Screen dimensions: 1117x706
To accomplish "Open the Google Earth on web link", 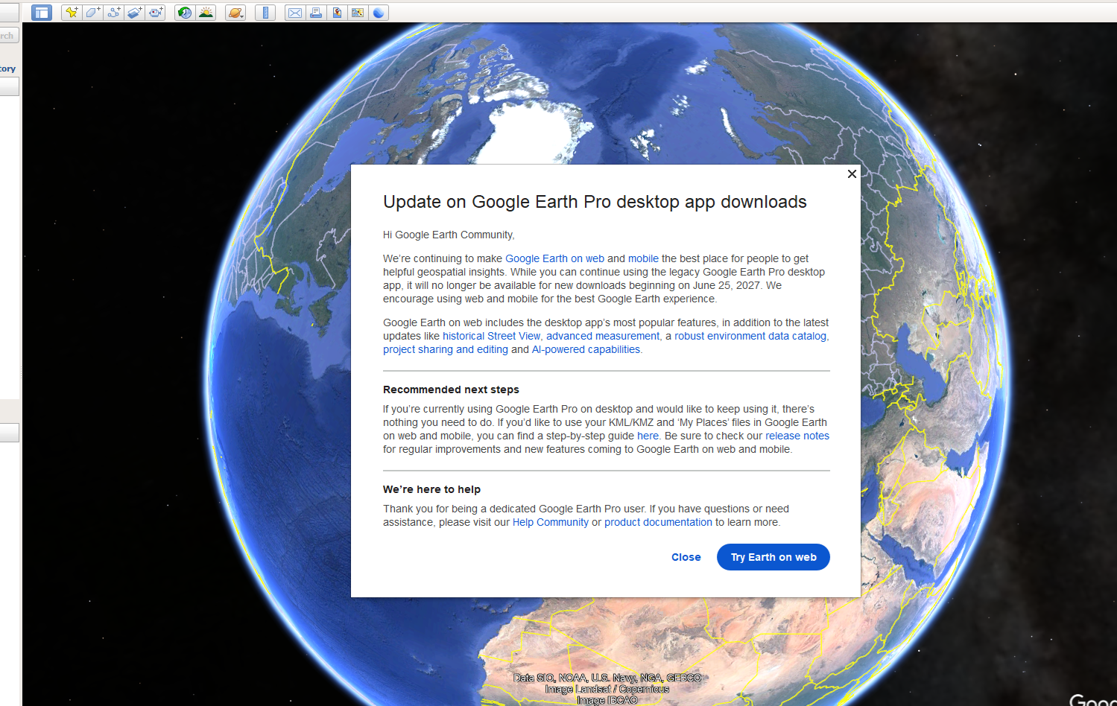I will click(x=554, y=258).
